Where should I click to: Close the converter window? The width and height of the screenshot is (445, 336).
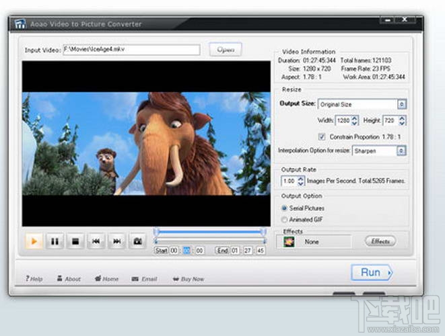405,20
